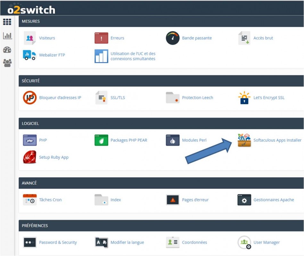Viewport: 304px width, 256px height.
Task: Open the sidebar statistics chart icon
Action: tap(7, 36)
